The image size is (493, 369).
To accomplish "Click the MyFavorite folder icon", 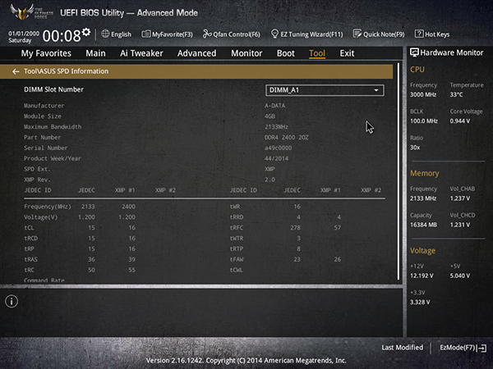I will pyautogui.click(x=146, y=34).
